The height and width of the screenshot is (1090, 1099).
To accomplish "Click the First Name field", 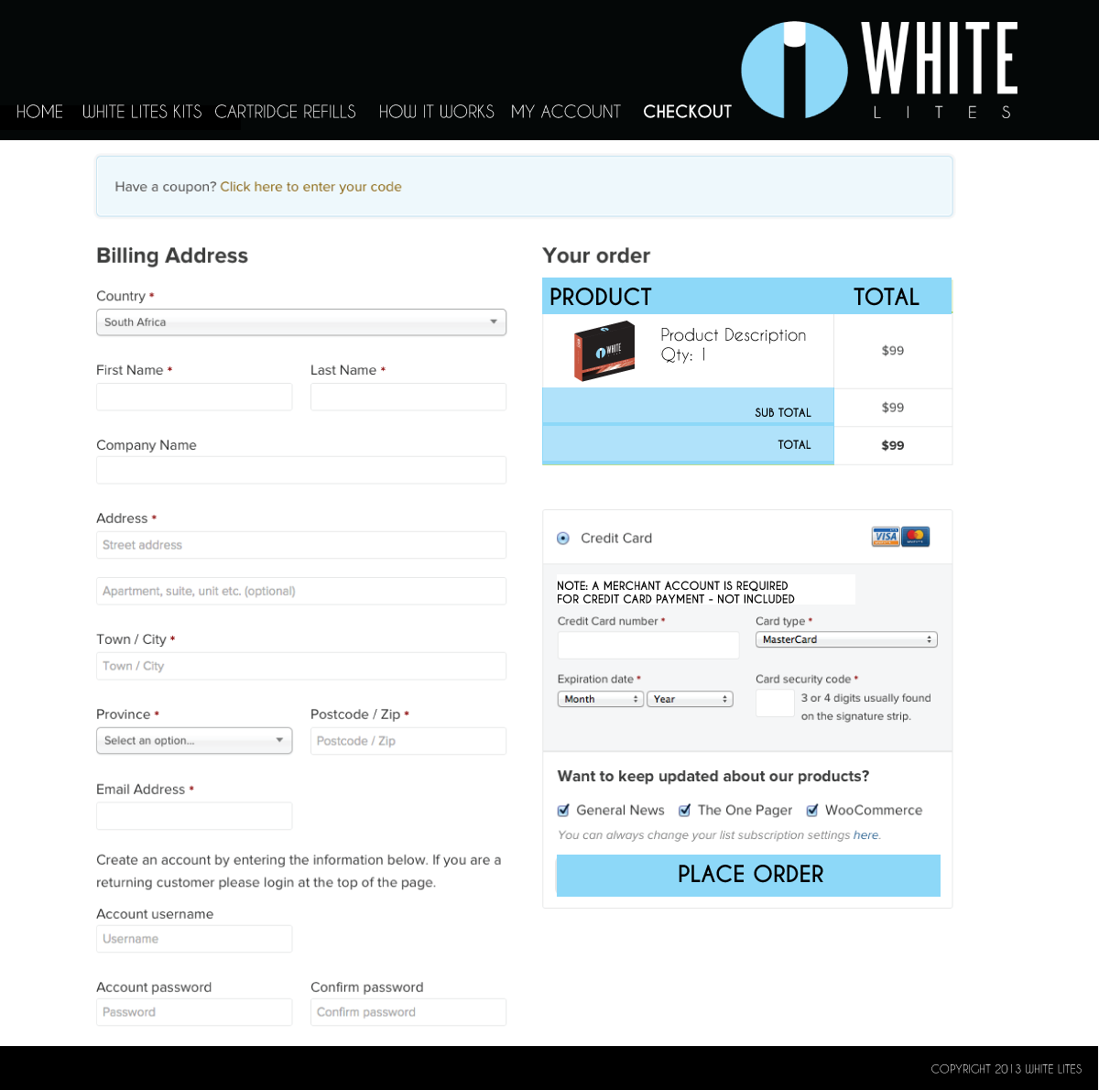I will tap(194, 397).
